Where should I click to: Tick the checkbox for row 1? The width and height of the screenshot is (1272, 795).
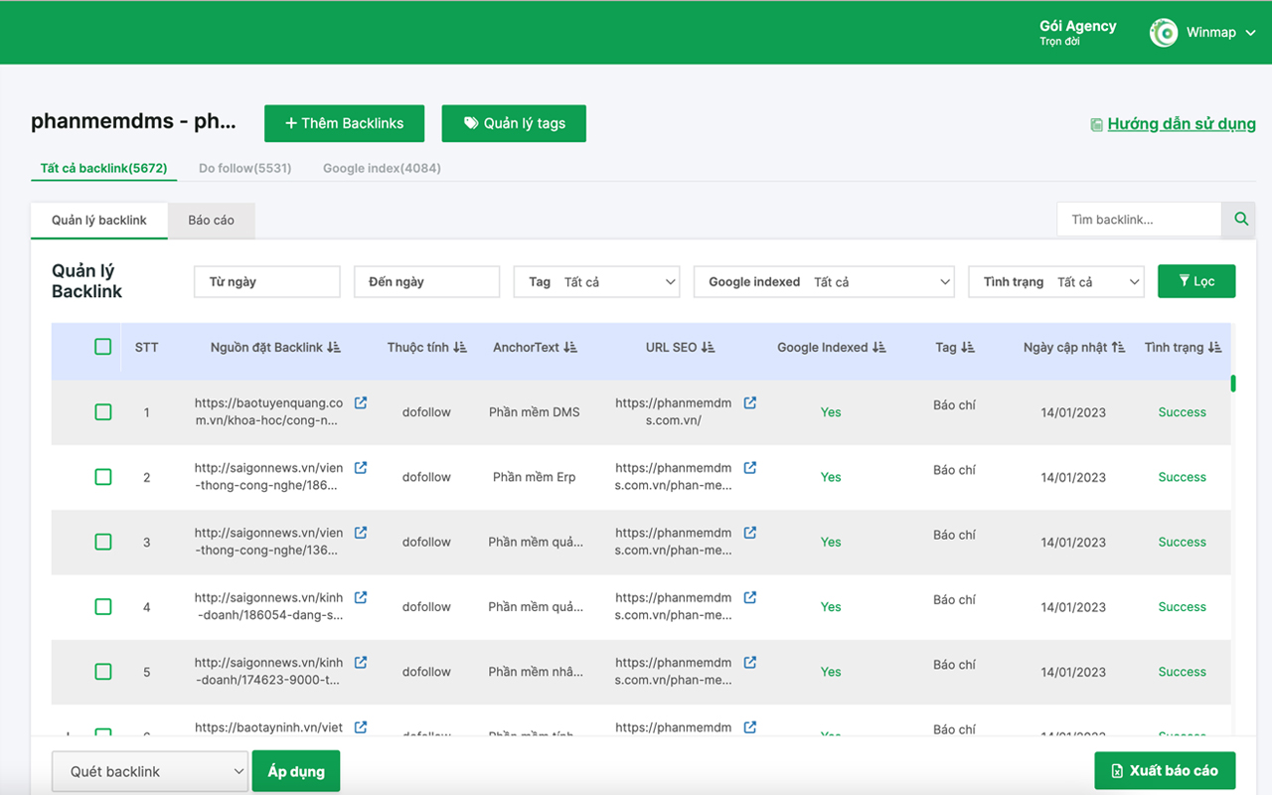pos(102,411)
